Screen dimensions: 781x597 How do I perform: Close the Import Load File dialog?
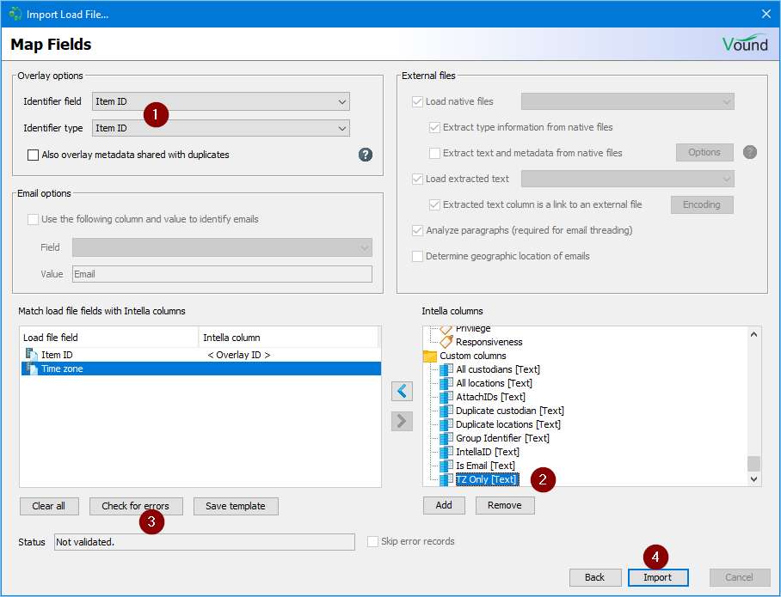click(x=766, y=14)
